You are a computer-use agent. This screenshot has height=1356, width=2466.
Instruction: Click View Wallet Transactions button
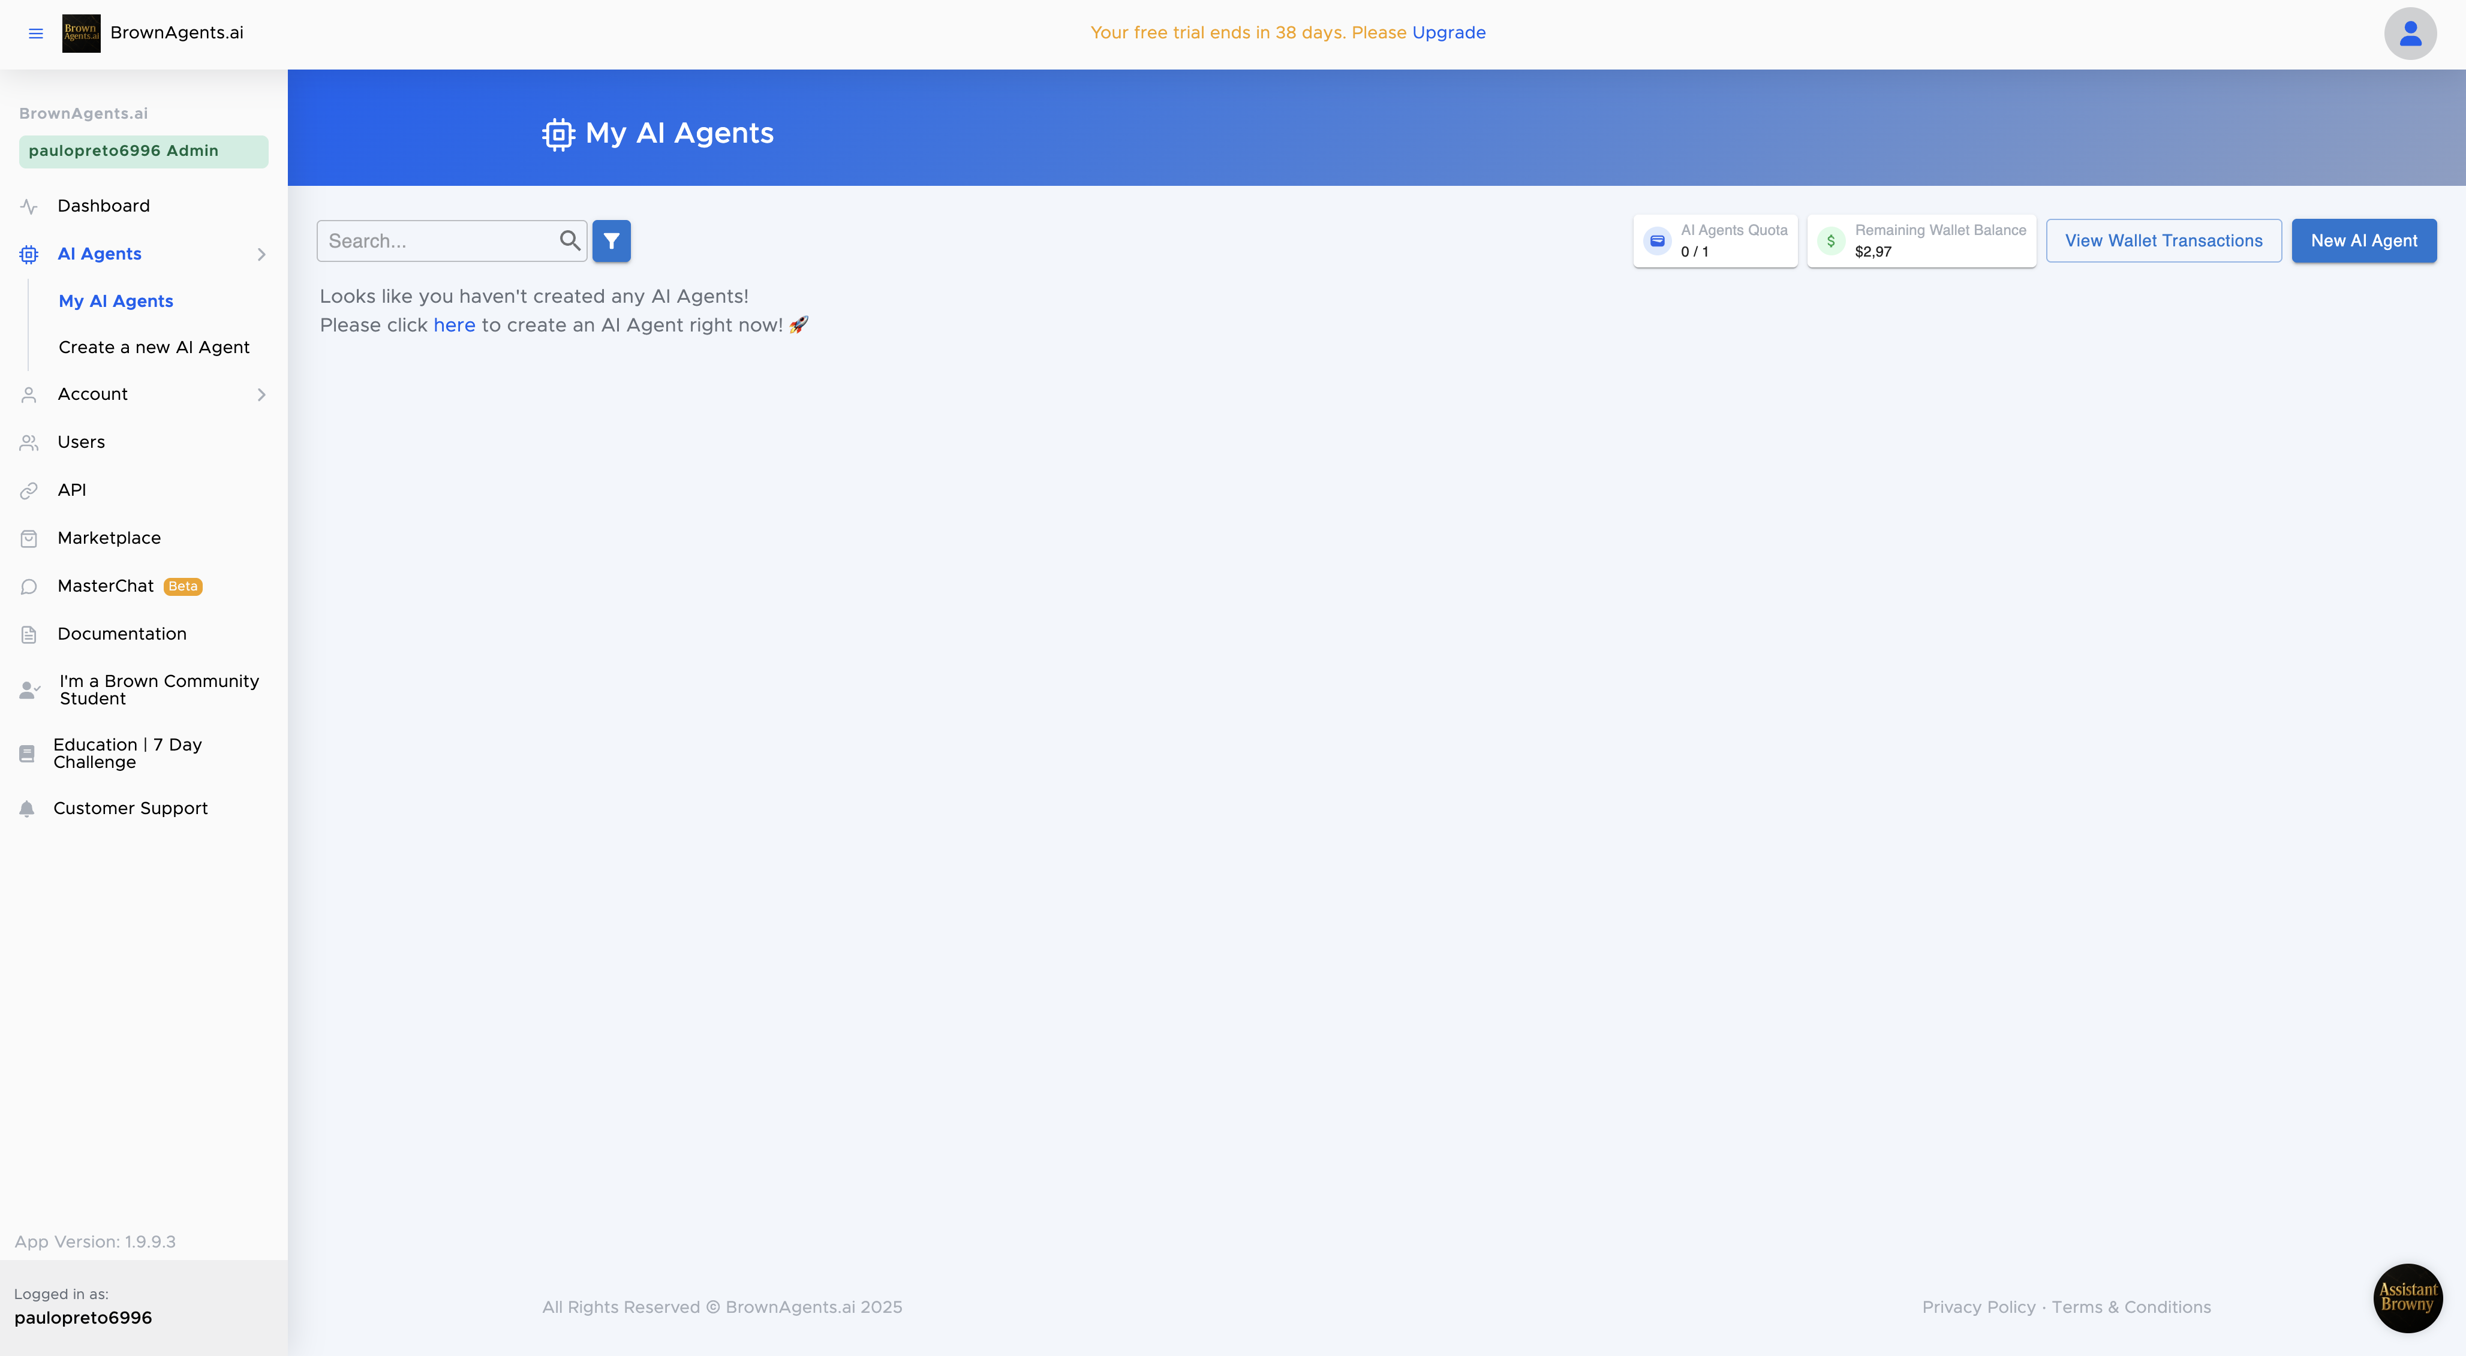(2164, 241)
